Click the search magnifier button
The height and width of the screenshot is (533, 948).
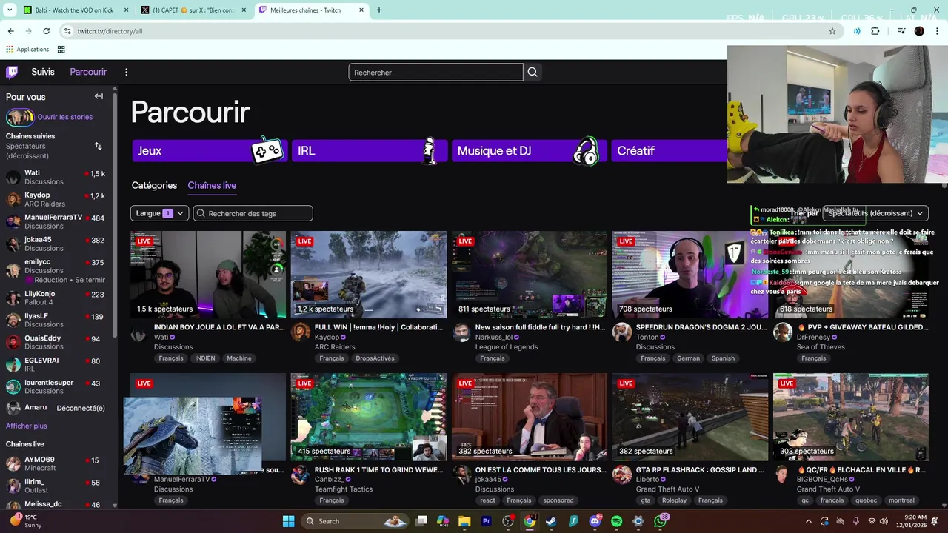(x=533, y=72)
